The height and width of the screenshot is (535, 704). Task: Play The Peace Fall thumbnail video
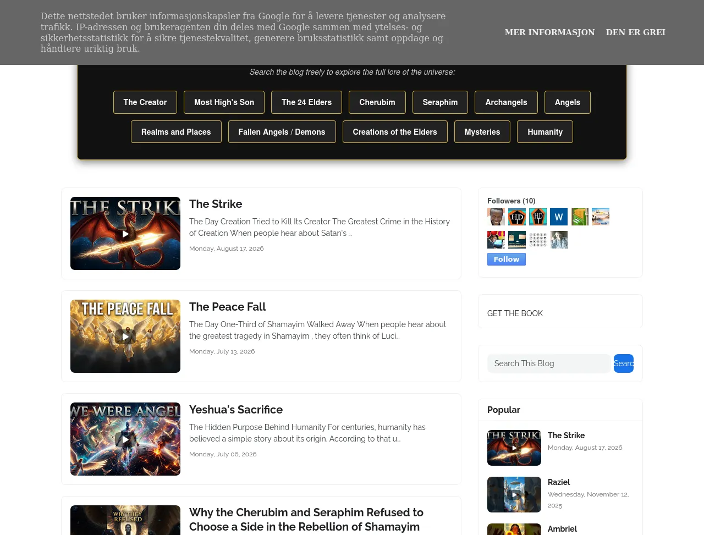coord(125,337)
